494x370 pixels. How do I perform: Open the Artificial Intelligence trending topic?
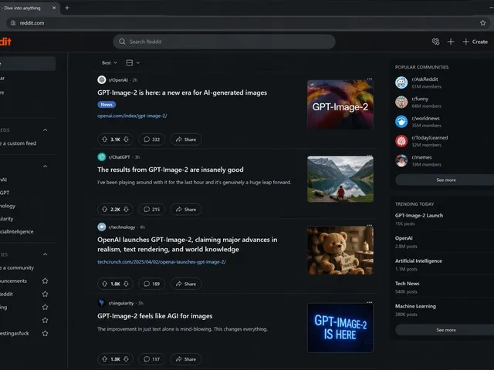pyautogui.click(x=418, y=261)
